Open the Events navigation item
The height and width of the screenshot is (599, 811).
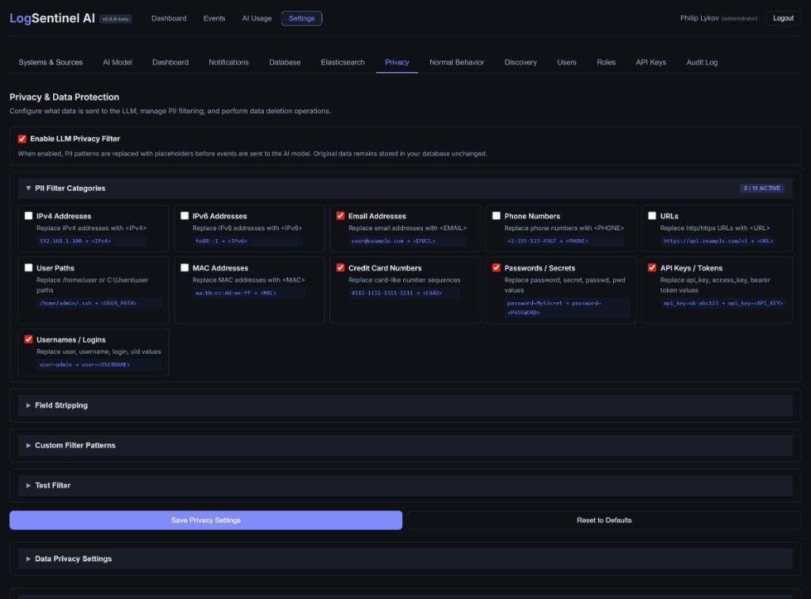(x=214, y=18)
